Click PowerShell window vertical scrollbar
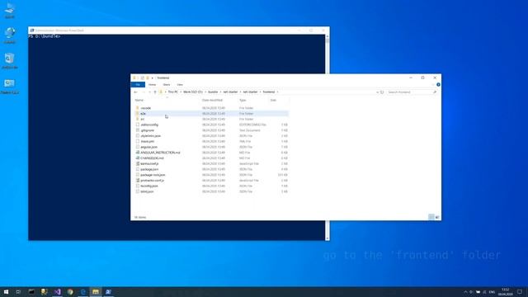528x297 pixels. tap(328, 138)
